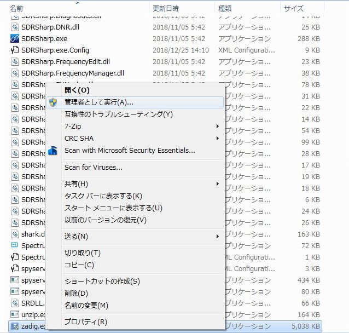Select the SDRSharp.exe.Config file name

(55, 50)
